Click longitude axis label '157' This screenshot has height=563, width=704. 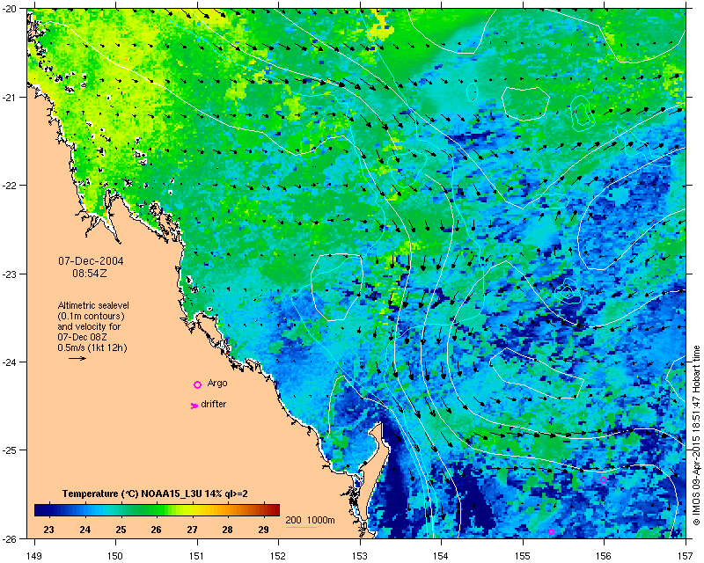click(686, 555)
